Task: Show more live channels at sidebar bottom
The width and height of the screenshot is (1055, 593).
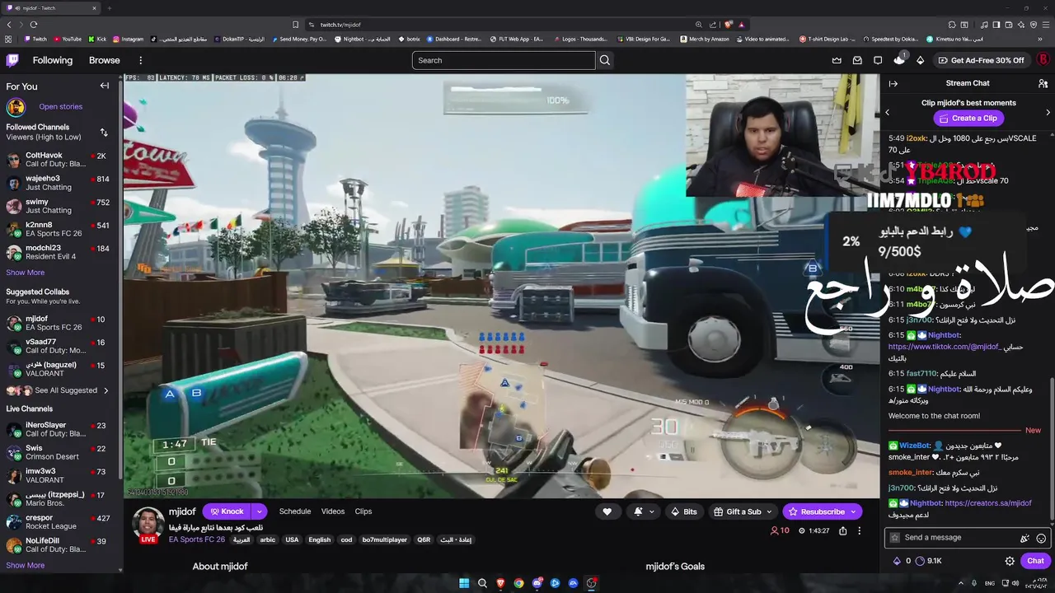Action: [26, 565]
